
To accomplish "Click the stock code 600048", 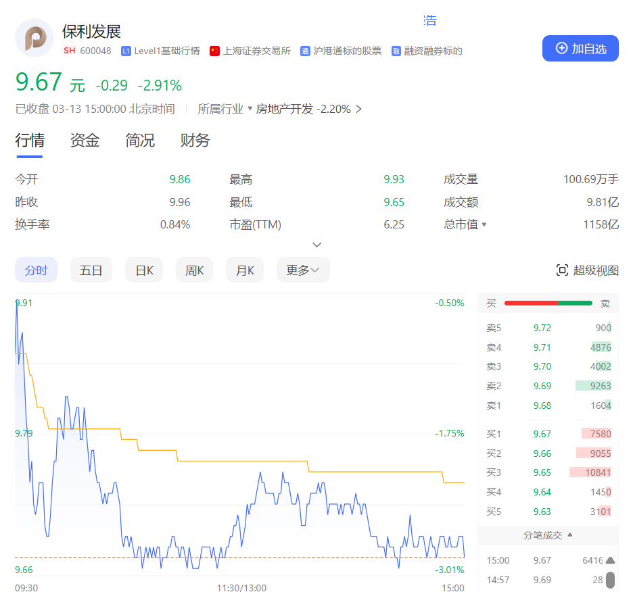I will (x=95, y=51).
